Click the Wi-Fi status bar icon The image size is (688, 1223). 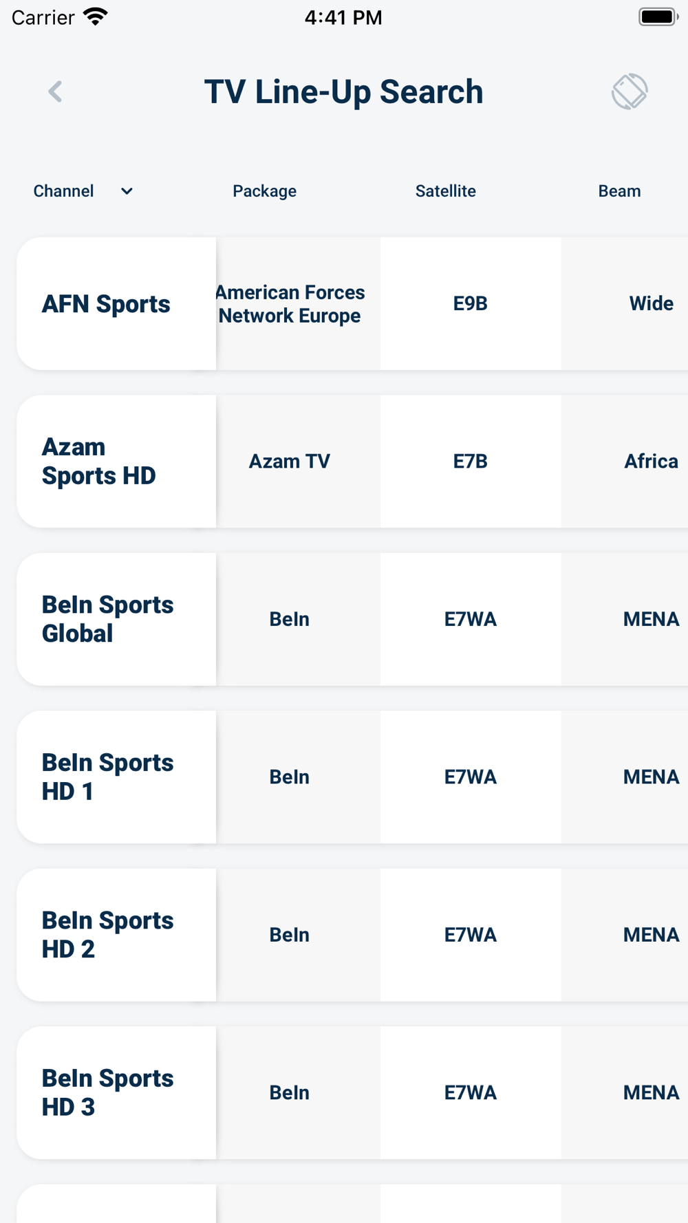[96, 17]
